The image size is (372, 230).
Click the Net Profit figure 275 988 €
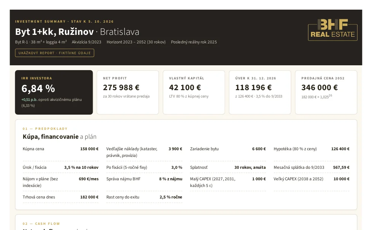(x=121, y=88)
